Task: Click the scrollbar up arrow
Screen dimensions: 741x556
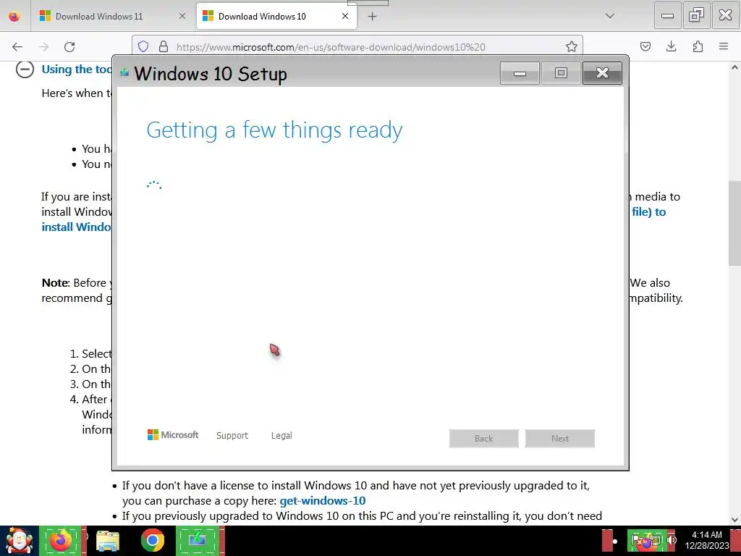Action: (734, 67)
